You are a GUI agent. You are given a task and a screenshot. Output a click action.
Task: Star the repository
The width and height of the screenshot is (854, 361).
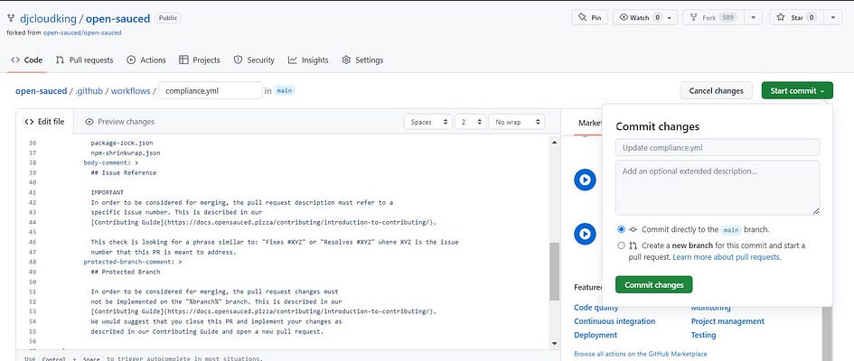click(x=796, y=17)
